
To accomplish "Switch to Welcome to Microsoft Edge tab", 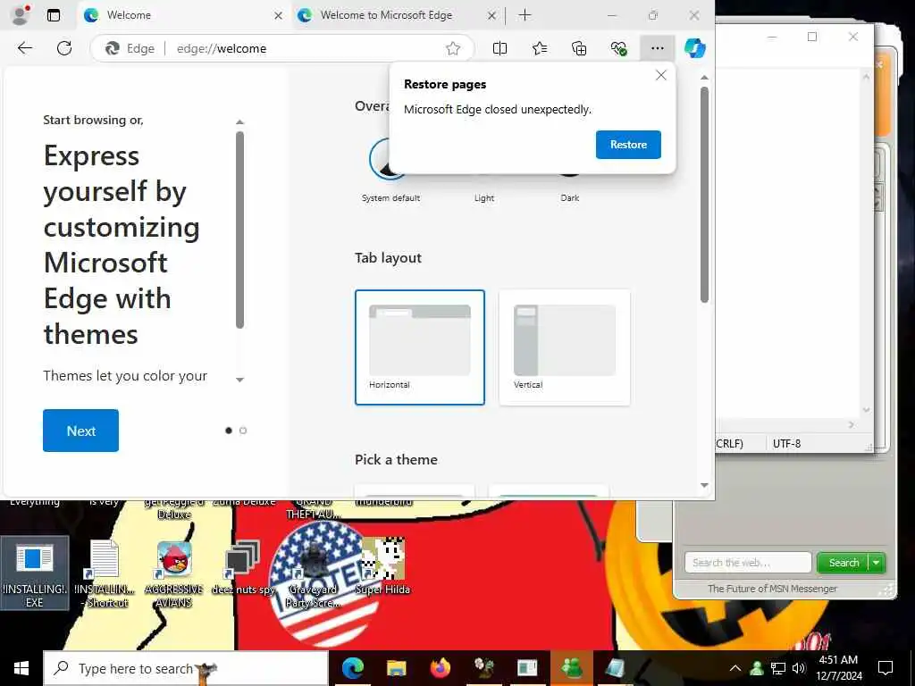I will tap(398, 15).
